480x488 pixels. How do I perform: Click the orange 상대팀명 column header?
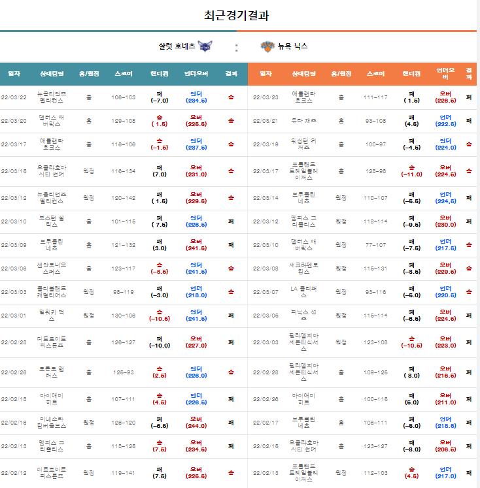pyautogui.click(x=303, y=74)
